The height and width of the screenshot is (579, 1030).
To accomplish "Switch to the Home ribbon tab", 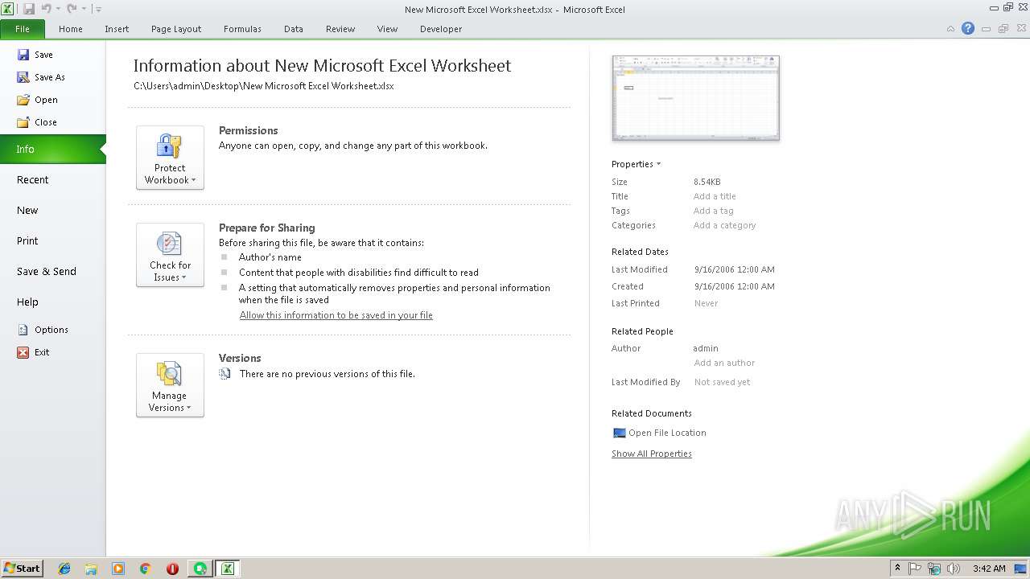I will tap(71, 29).
